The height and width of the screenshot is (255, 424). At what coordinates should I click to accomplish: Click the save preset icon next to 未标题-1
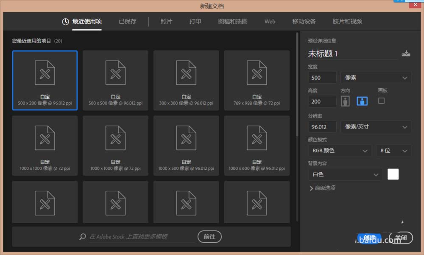point(406,53)
